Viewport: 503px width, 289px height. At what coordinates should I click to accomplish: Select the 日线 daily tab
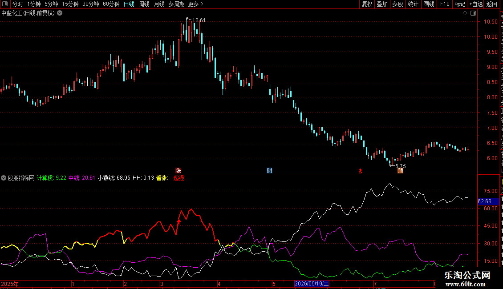[x=129, y=4]
